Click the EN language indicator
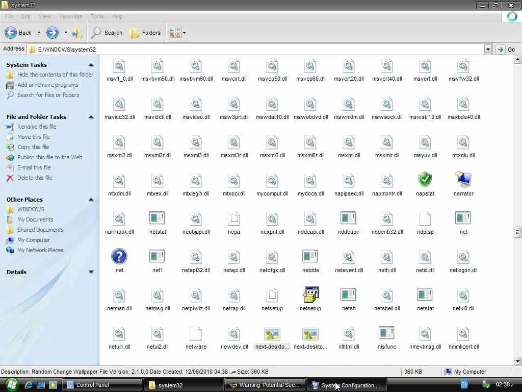522x392 pixels. [x=464, y=385]
